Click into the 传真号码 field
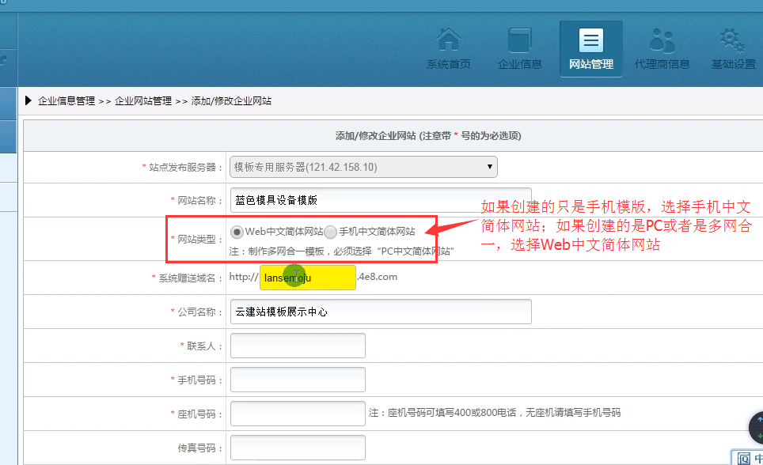This screenshot has width=763, height=465. (298, 447)
